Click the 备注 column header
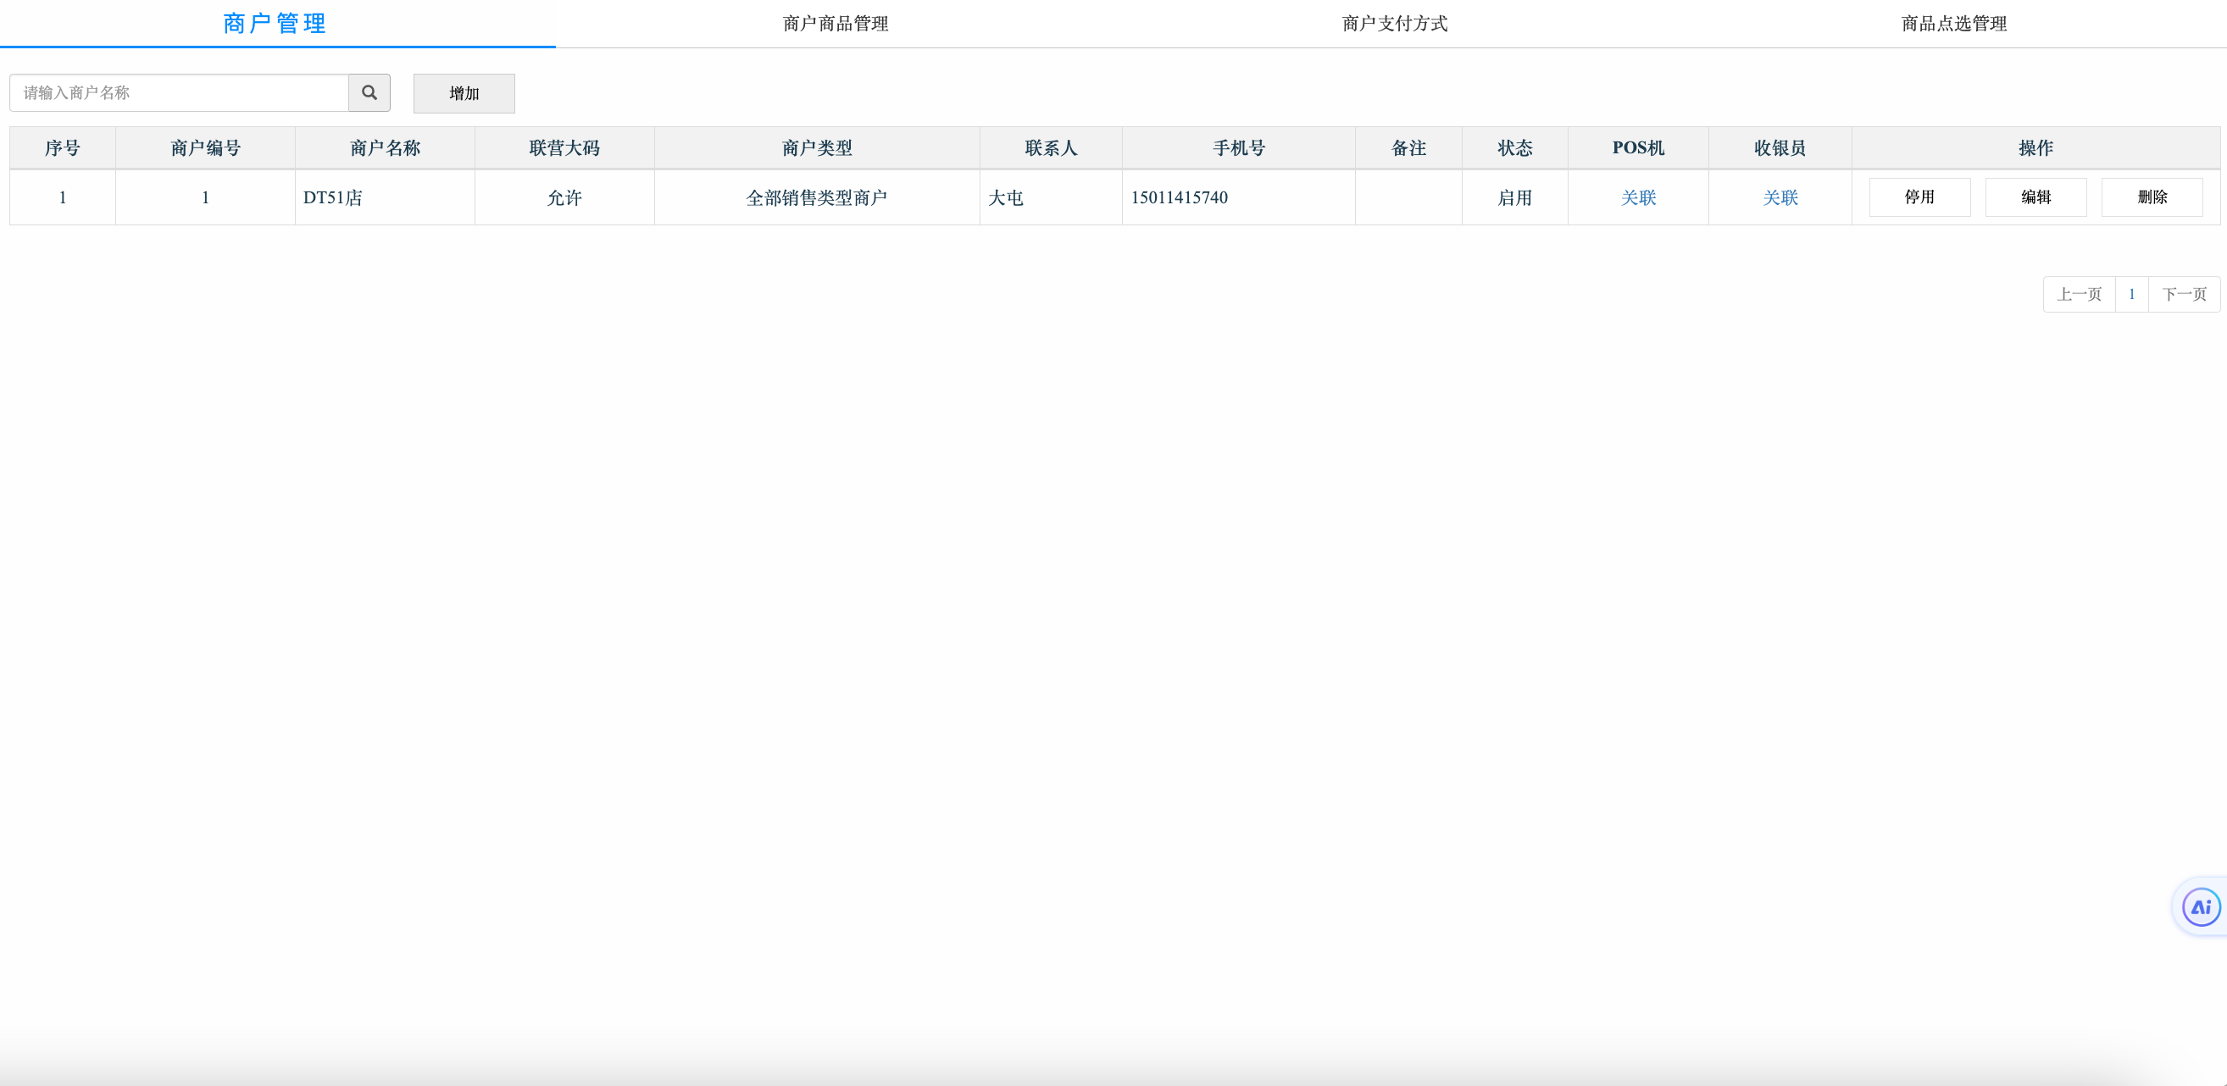Viewport: 2227px width, 1086px height. click(1408, 147)
